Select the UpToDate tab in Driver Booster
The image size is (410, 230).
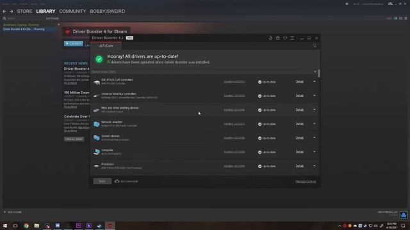(x=106, y=45)
